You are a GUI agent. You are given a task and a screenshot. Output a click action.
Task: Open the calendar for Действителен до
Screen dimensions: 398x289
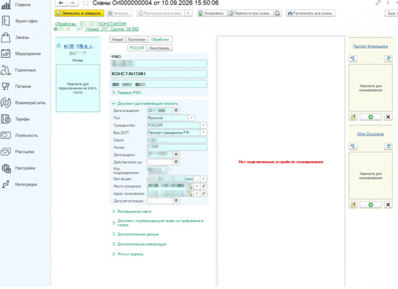(x=176, y=162)
